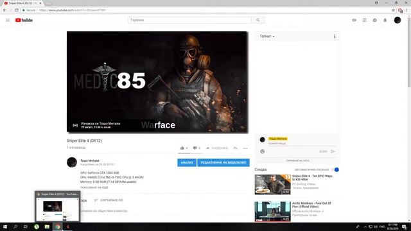Open Task View on the taskbar

click(26, 227)
